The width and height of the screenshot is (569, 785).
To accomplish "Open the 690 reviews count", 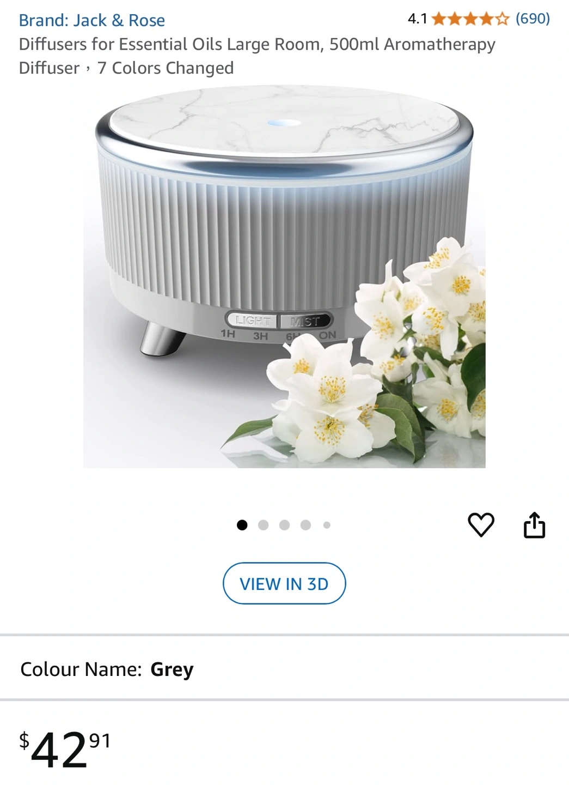I will [533, 19].
